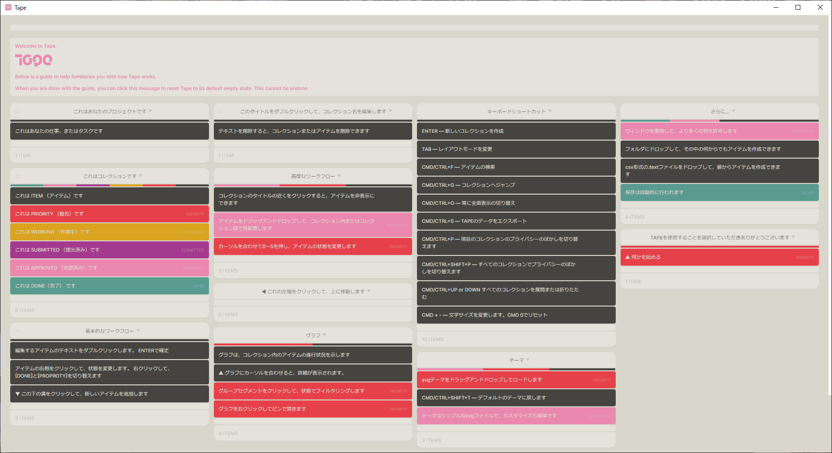Select the これはあなたの仕事、またはタスクです item
Image resolution: width=832 pixels, height=453 pixels.
click(x=110, y=131)
